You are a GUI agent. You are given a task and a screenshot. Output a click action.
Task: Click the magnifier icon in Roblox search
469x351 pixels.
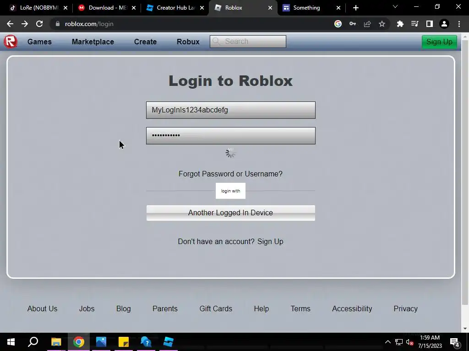216,41
